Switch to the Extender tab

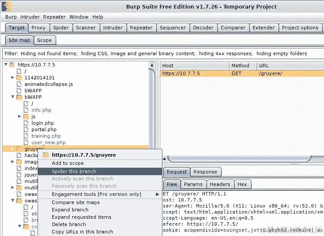click(x=264, y=28)
